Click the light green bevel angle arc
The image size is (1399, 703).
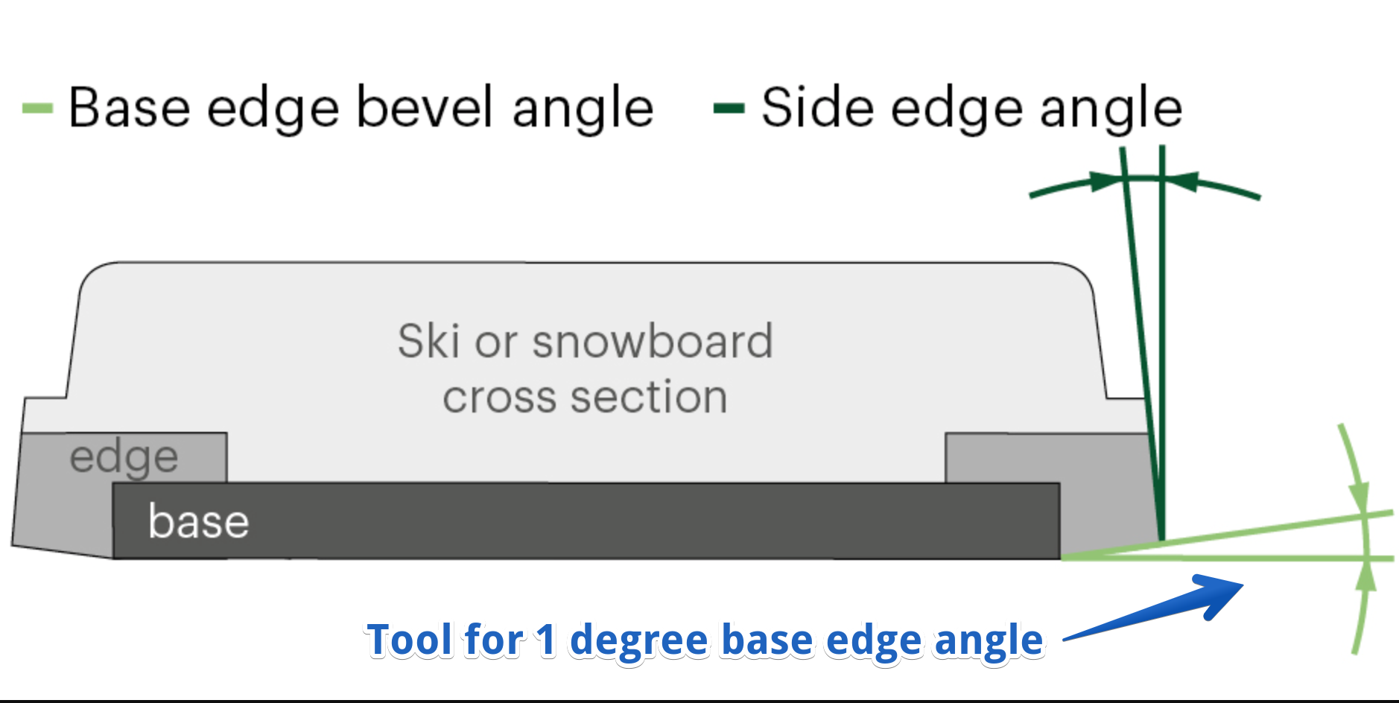(x=1367, y=536)
